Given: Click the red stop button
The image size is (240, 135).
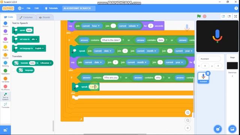Looking at the screenshot, I should click(204, 16).
